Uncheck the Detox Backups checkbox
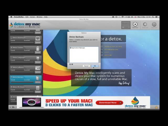Image resolution: width=168 pixels, height=126 pixels. pos(12,77)
